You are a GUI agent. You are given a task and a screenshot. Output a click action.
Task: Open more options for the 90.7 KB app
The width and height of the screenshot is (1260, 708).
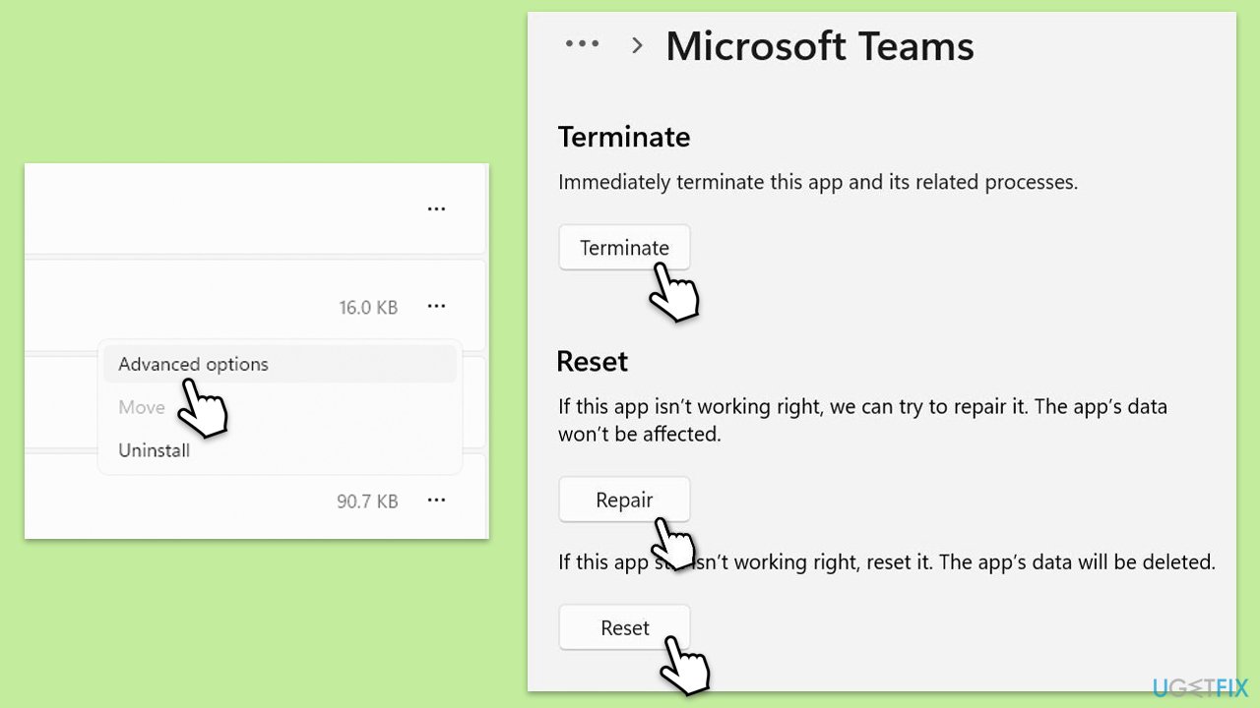pos(436,501)
